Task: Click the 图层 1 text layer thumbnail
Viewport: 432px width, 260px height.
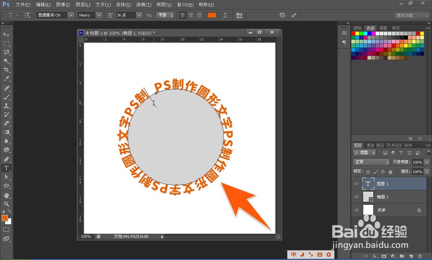Action: pos(368,184)
